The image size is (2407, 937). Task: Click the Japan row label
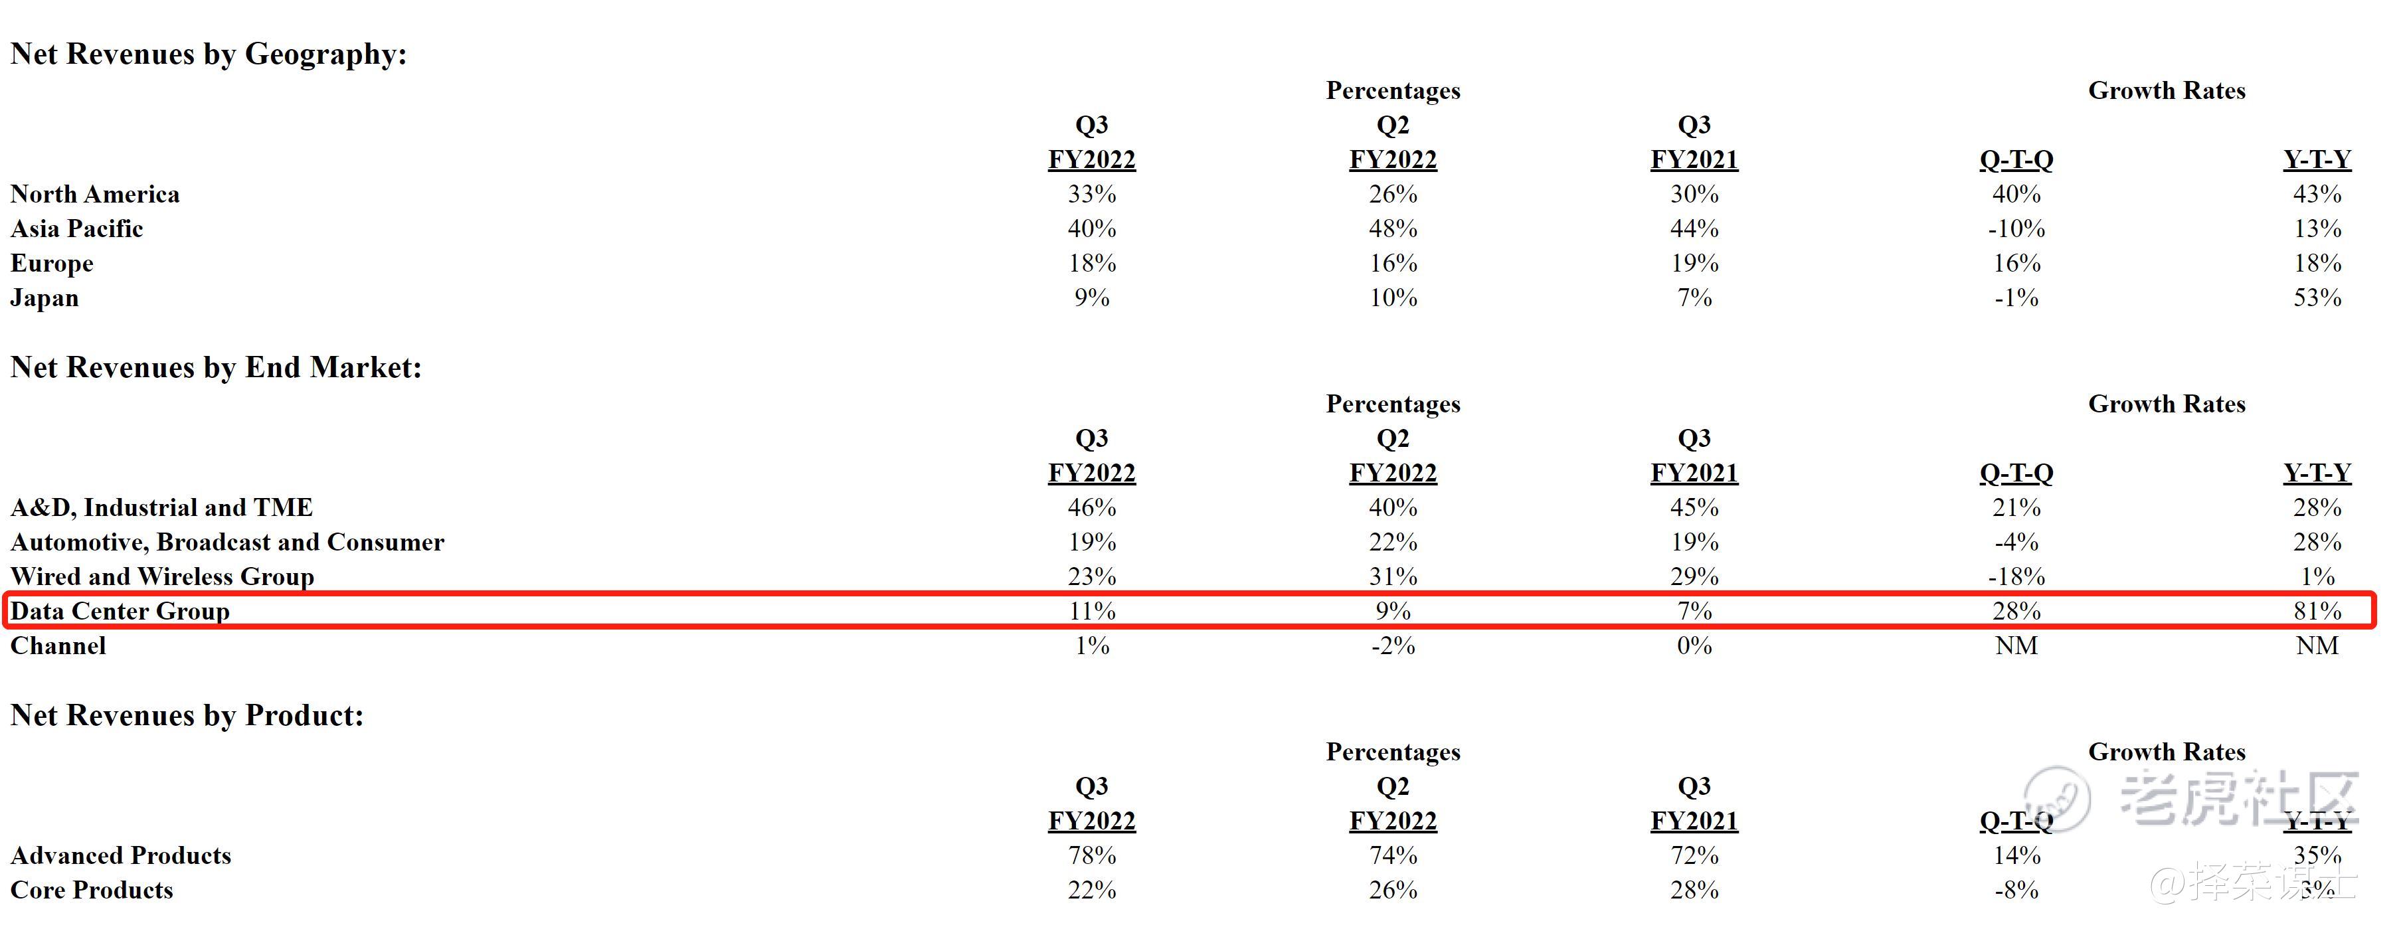tap(44, 298)
